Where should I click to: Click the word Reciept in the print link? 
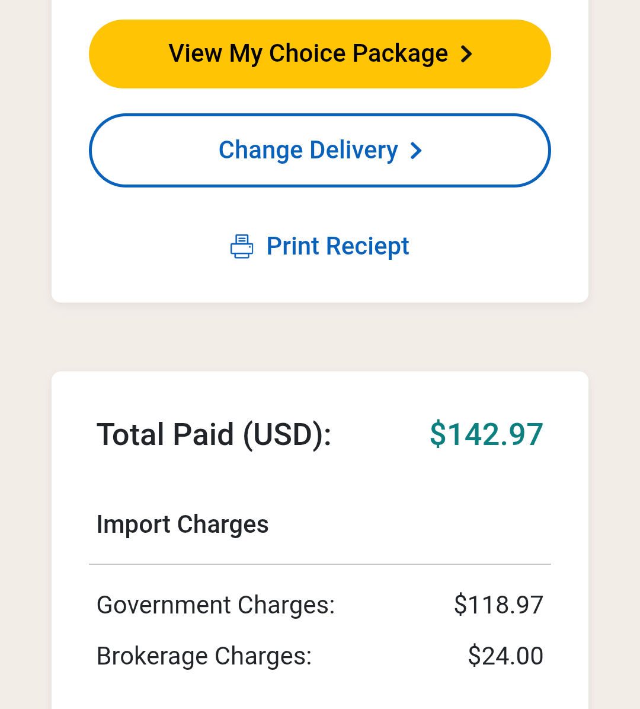[x=367, y=246]
